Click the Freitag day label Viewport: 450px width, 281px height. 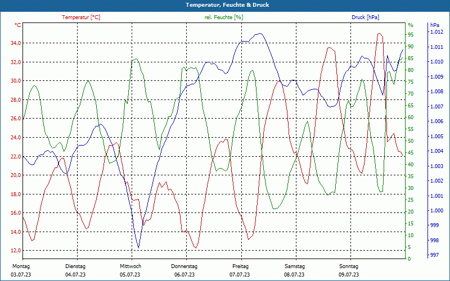(241, 266)
